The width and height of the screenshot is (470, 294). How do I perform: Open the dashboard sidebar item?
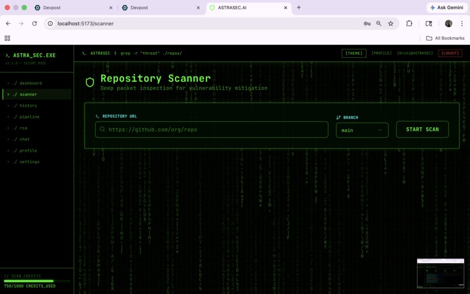37,83
